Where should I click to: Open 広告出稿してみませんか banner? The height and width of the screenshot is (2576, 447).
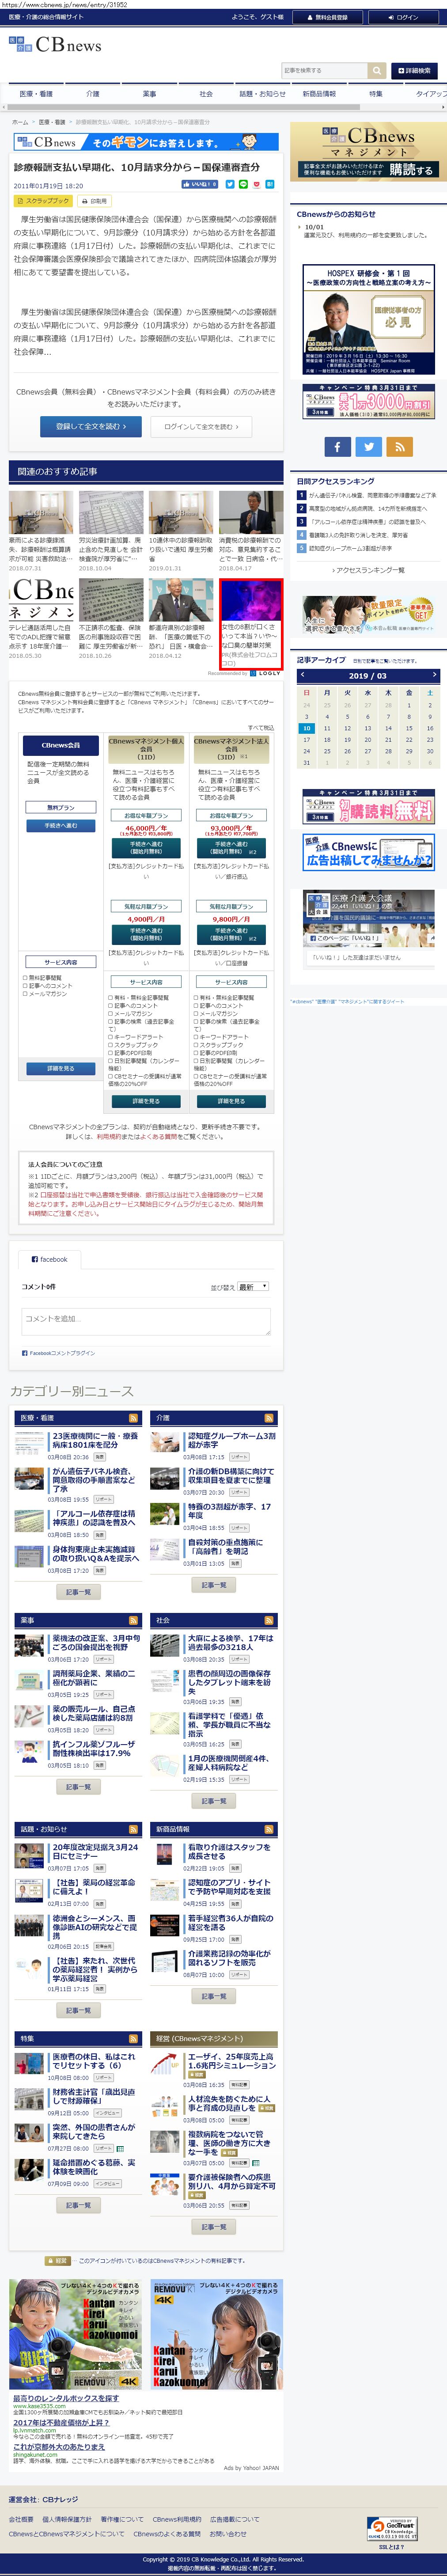click(x=368, y=853)
